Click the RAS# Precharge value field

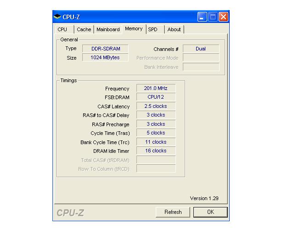[156, 124]
